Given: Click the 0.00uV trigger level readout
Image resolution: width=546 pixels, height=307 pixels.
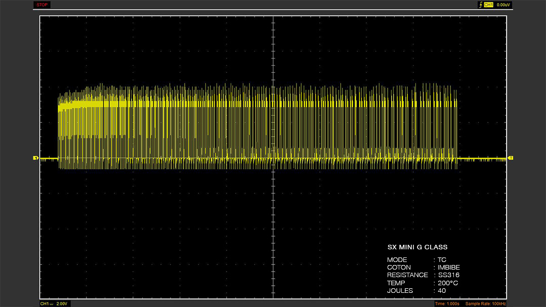Looking at the screenshot, I should [x=503, y=5].
